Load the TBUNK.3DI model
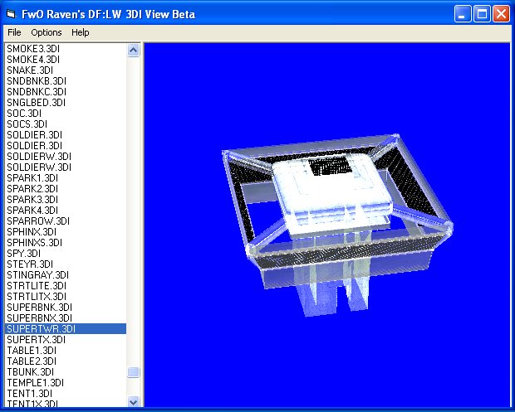The width and height of the screenshot is (515, 412). point(30,372)
